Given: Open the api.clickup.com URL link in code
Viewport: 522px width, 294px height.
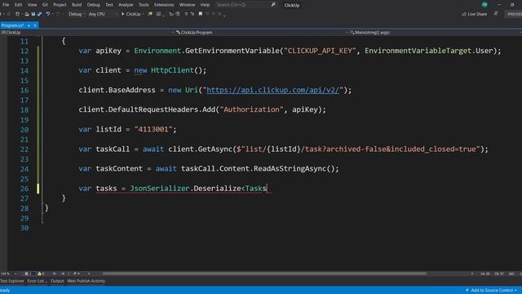Looking at the screenshot, I should 272,90.
